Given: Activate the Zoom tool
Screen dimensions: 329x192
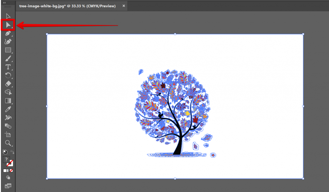Looking at the screenshot, I should click(x=8, y=143).
